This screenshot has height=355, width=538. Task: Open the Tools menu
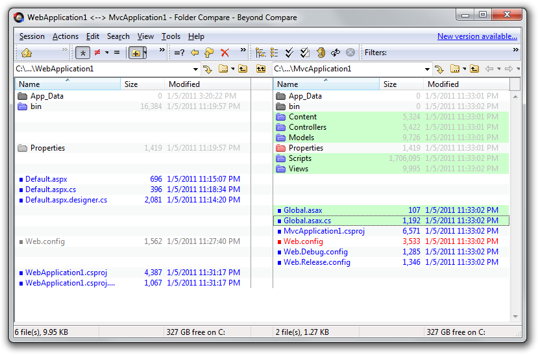[x=171, y=36]
